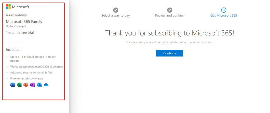Image resolution: width=270 pixels, height=113 pixels.
Task: Click the "Thank you for subscribing" heading
Action: pos(170,33)
